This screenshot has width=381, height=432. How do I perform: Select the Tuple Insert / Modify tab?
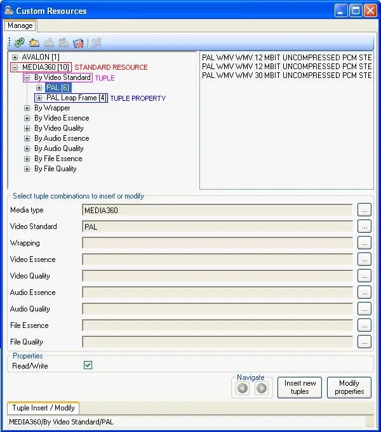[43, 408]
